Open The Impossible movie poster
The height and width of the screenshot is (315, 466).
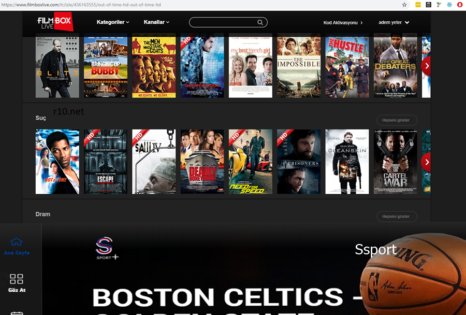pos(299,65)
